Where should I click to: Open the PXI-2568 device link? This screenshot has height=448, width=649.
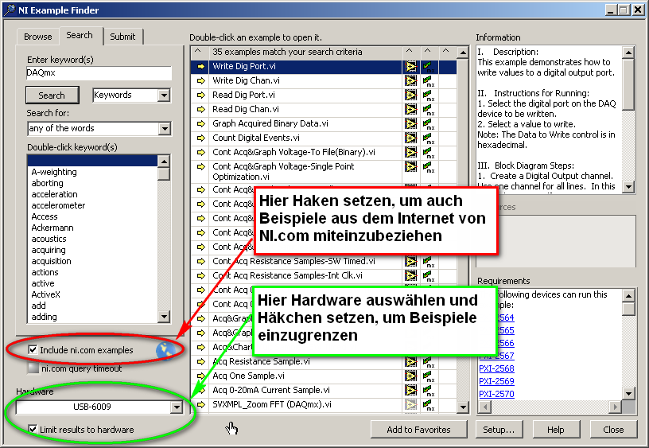click(x=496, y=368)
